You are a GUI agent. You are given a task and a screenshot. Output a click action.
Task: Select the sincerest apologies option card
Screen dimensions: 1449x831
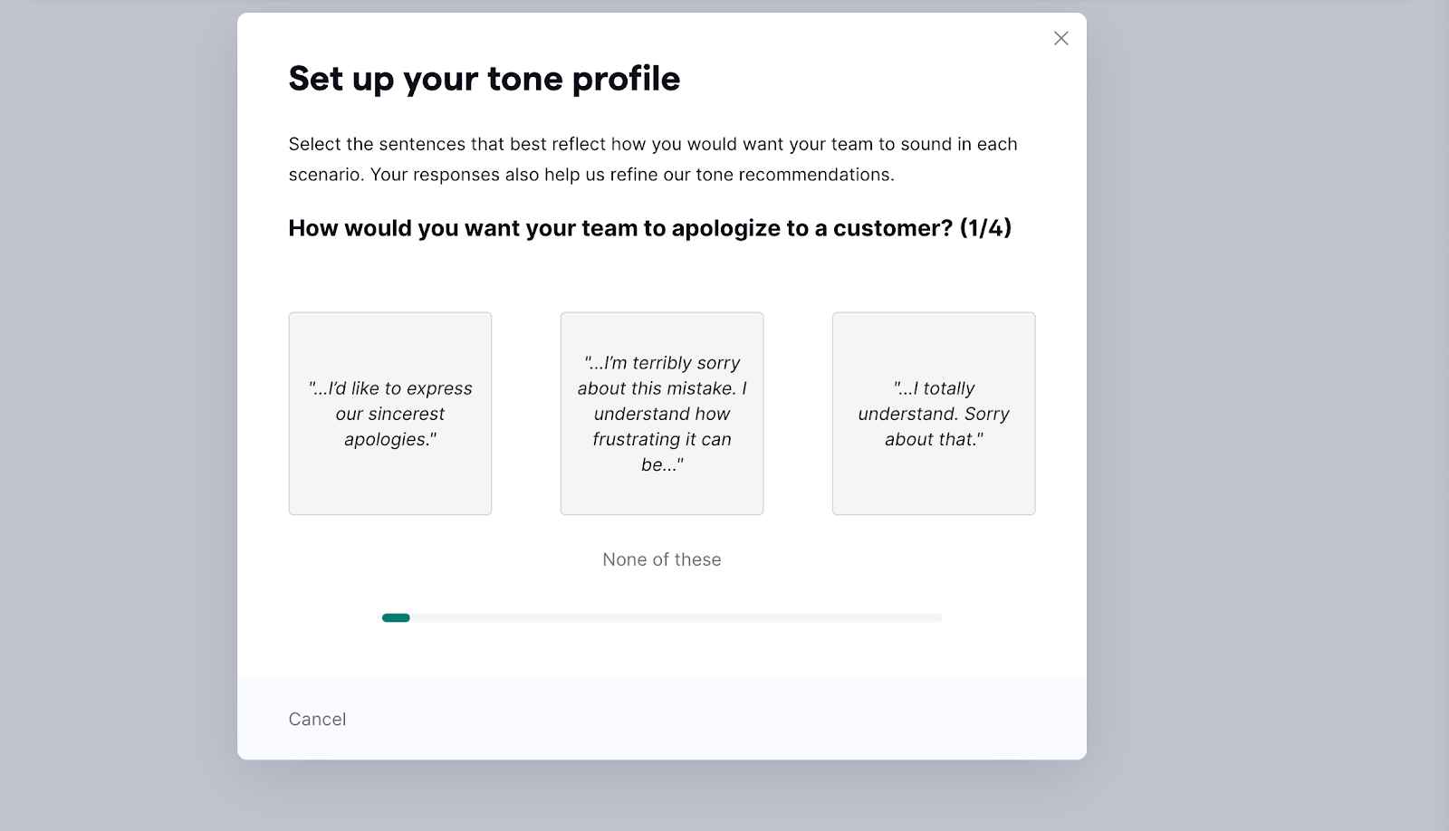[x=389, y=414]
